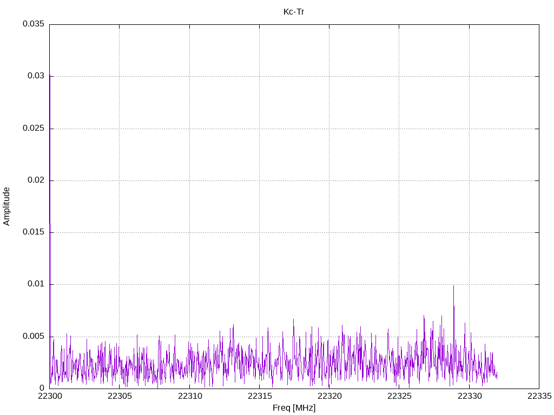The width and height of the screenshot is (554, 415).
Task: Click the 0.025 y-axis tick label
Action: click(33, 128)
